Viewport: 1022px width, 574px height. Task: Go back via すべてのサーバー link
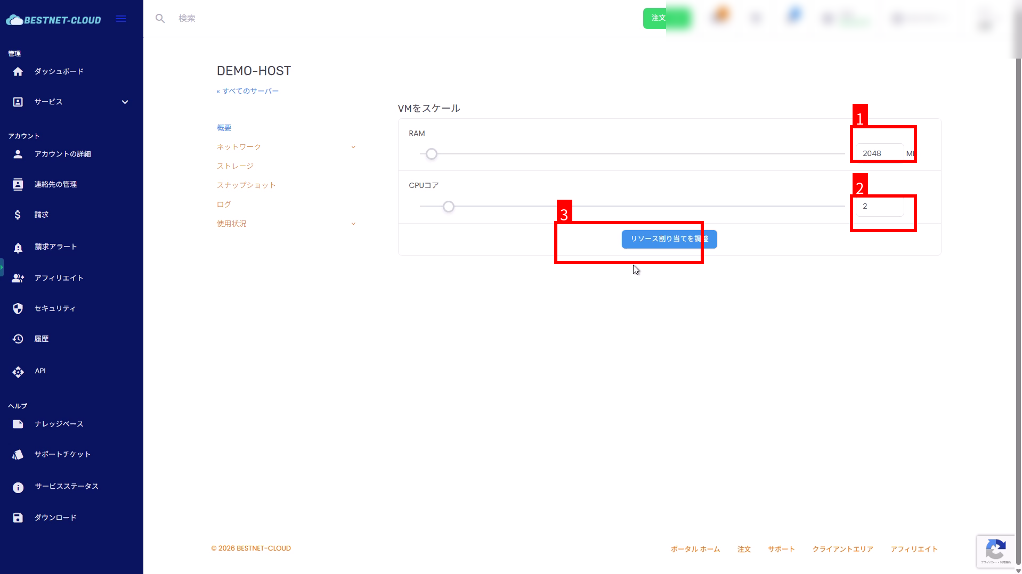[x=248, y=91]
